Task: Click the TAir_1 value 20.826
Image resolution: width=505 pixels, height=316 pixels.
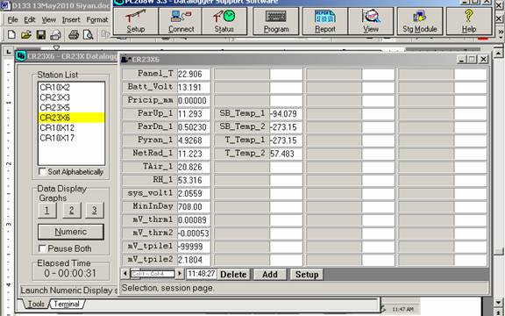Action: click(194, 167)
